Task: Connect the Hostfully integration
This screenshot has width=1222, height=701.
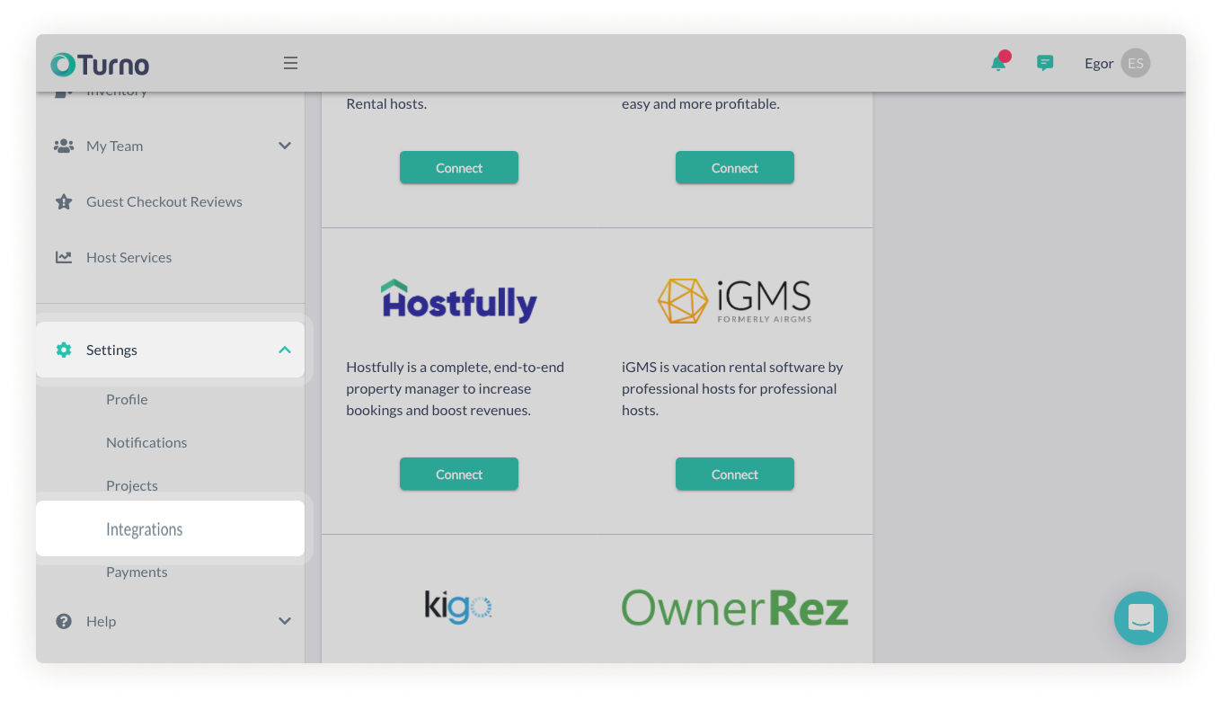Action: tap(459, 474)
